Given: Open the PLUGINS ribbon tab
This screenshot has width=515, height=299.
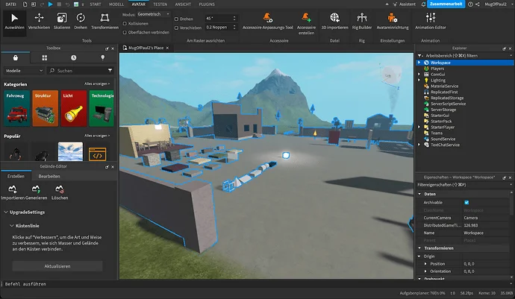Looking at the screenshot, I should (x=207, y=4).
